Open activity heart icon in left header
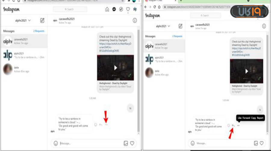The height and width of the screenshot is (151, 271). click(128, 9)
